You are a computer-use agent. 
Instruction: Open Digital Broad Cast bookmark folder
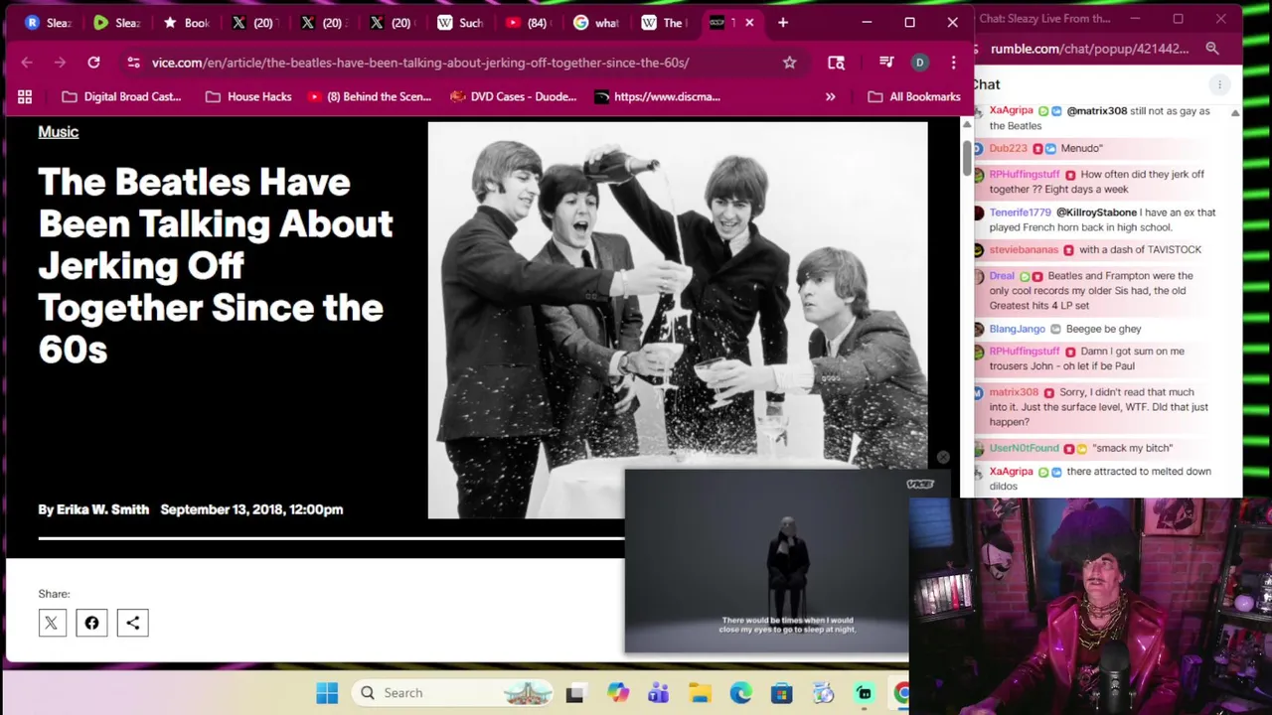(x=121, y=96)
